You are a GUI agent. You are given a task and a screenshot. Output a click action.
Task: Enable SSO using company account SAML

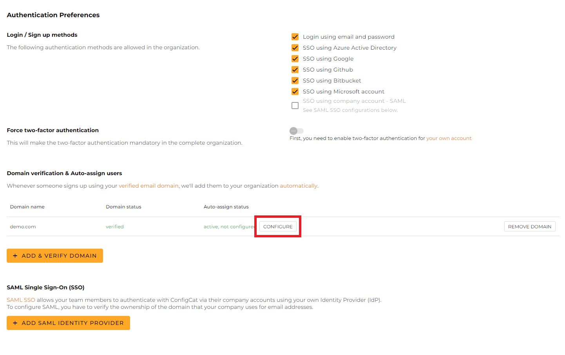[x=295, y=105]
